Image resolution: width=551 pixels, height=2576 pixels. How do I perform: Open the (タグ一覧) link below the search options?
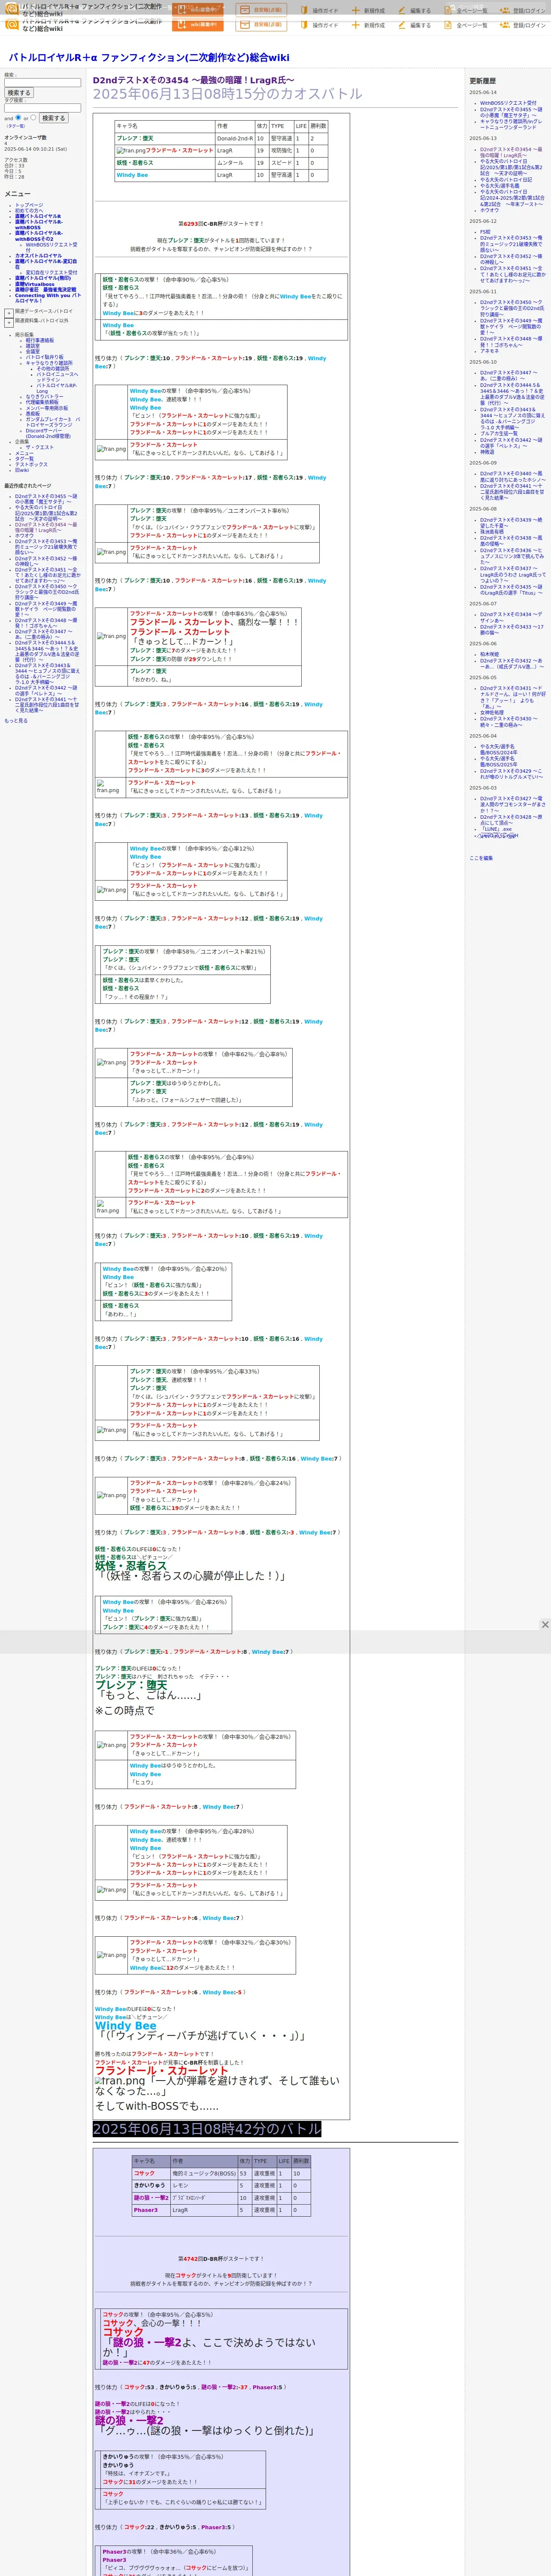pos(16,126)
